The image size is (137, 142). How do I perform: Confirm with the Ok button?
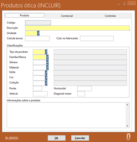(57, 138)
